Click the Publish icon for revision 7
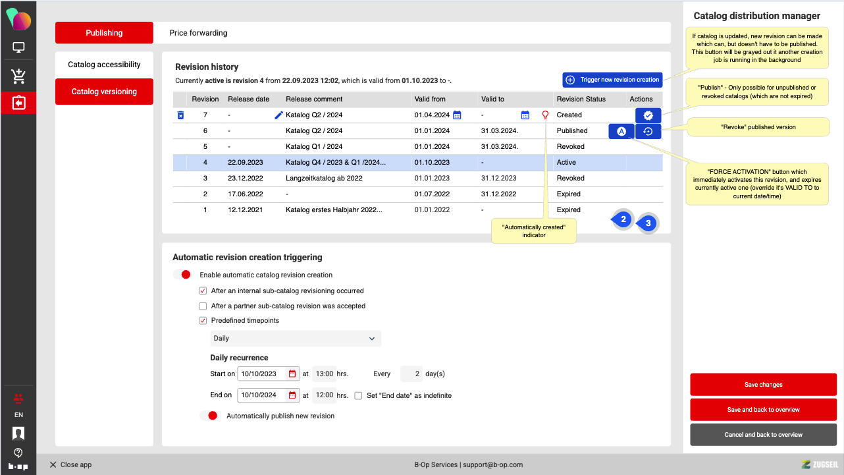Screen dimensions: 844x475 [x=648, y=115]
